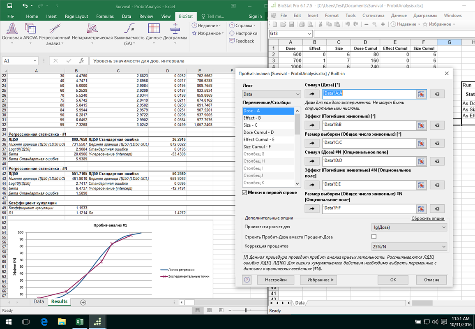Expand the G13 name box dropdown in BioStat
This screenshot has height=329, width=475.
[x=309, y=34]
